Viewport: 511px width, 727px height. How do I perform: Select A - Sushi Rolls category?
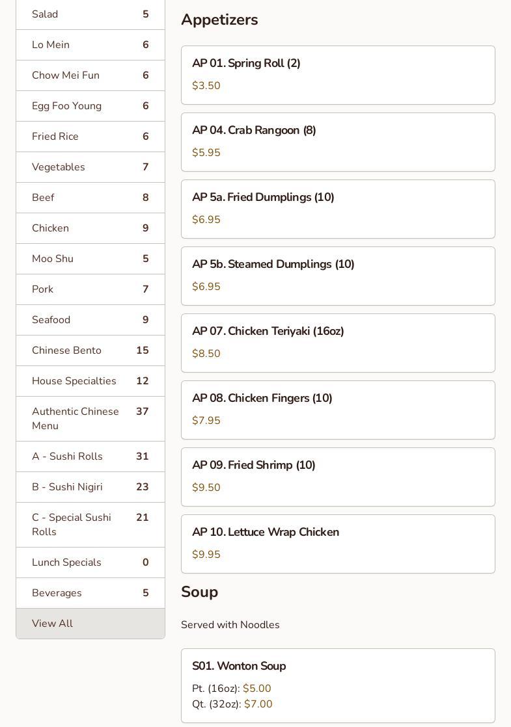coord(90,456)
